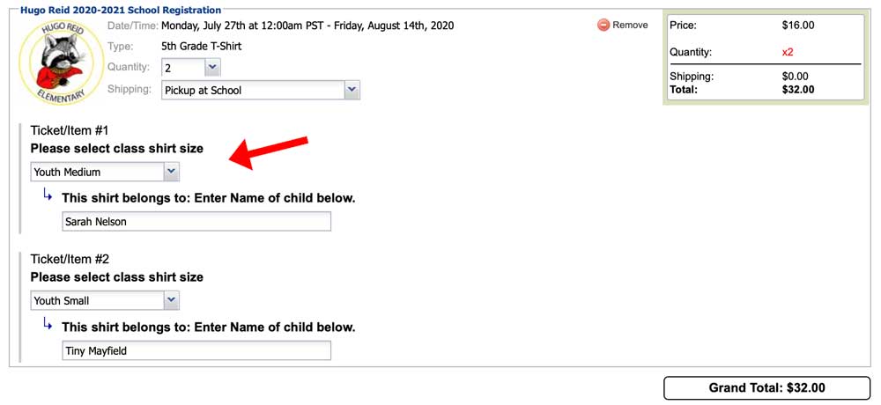Open the Quantity dropdown showing 2
This screenshot has width=881, height=405.
click(x=191, y=68)
